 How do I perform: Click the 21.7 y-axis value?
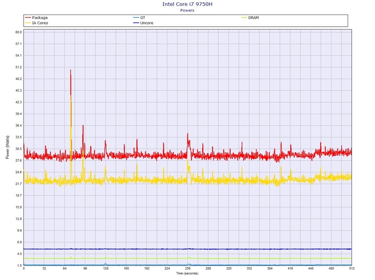coord(18,184)
